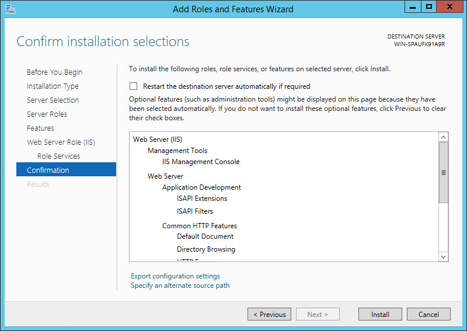Enable restart destination server automatically checkbox

click(x=134, y=86)
